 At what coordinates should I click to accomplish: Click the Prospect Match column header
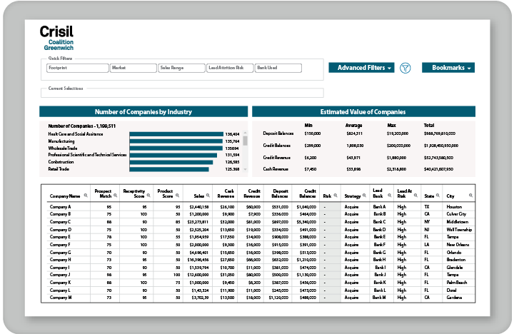[x=104, y=194]
